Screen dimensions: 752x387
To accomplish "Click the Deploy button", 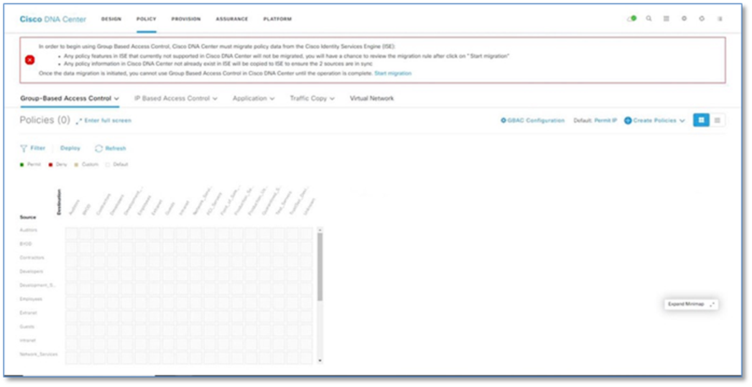I will pyautogui.click(x=70, y=148).
